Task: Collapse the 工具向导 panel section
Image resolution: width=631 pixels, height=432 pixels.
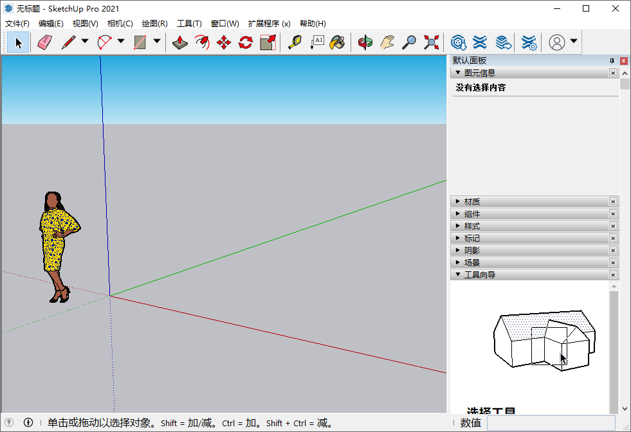Action: tap(457, 274)
